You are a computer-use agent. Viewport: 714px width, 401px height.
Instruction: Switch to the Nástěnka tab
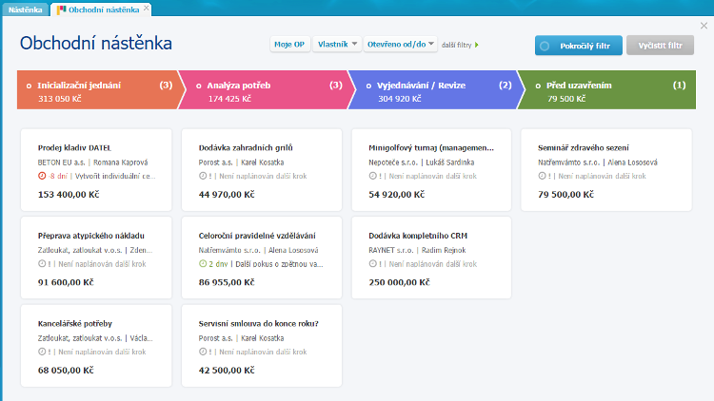point(25,10)
